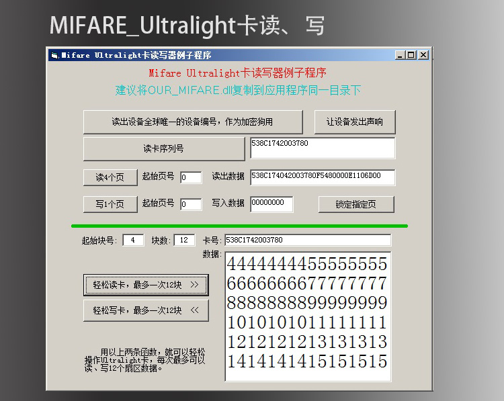The image size is (504, 401).
Task: Click the application icon in the title bar
Action: click(x=54, y=55)
